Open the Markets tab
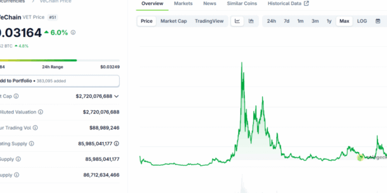The image size is (387, 193). (183, 4)
